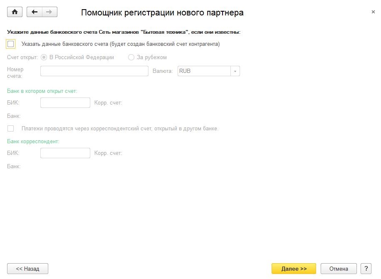Click the "Банк корреспондент" section header
Image resolution: width=381 pixels, height=279 pixels.
(x=33, y=141)
